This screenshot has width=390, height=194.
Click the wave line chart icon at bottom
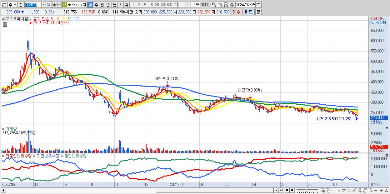[x=344, y=190]
